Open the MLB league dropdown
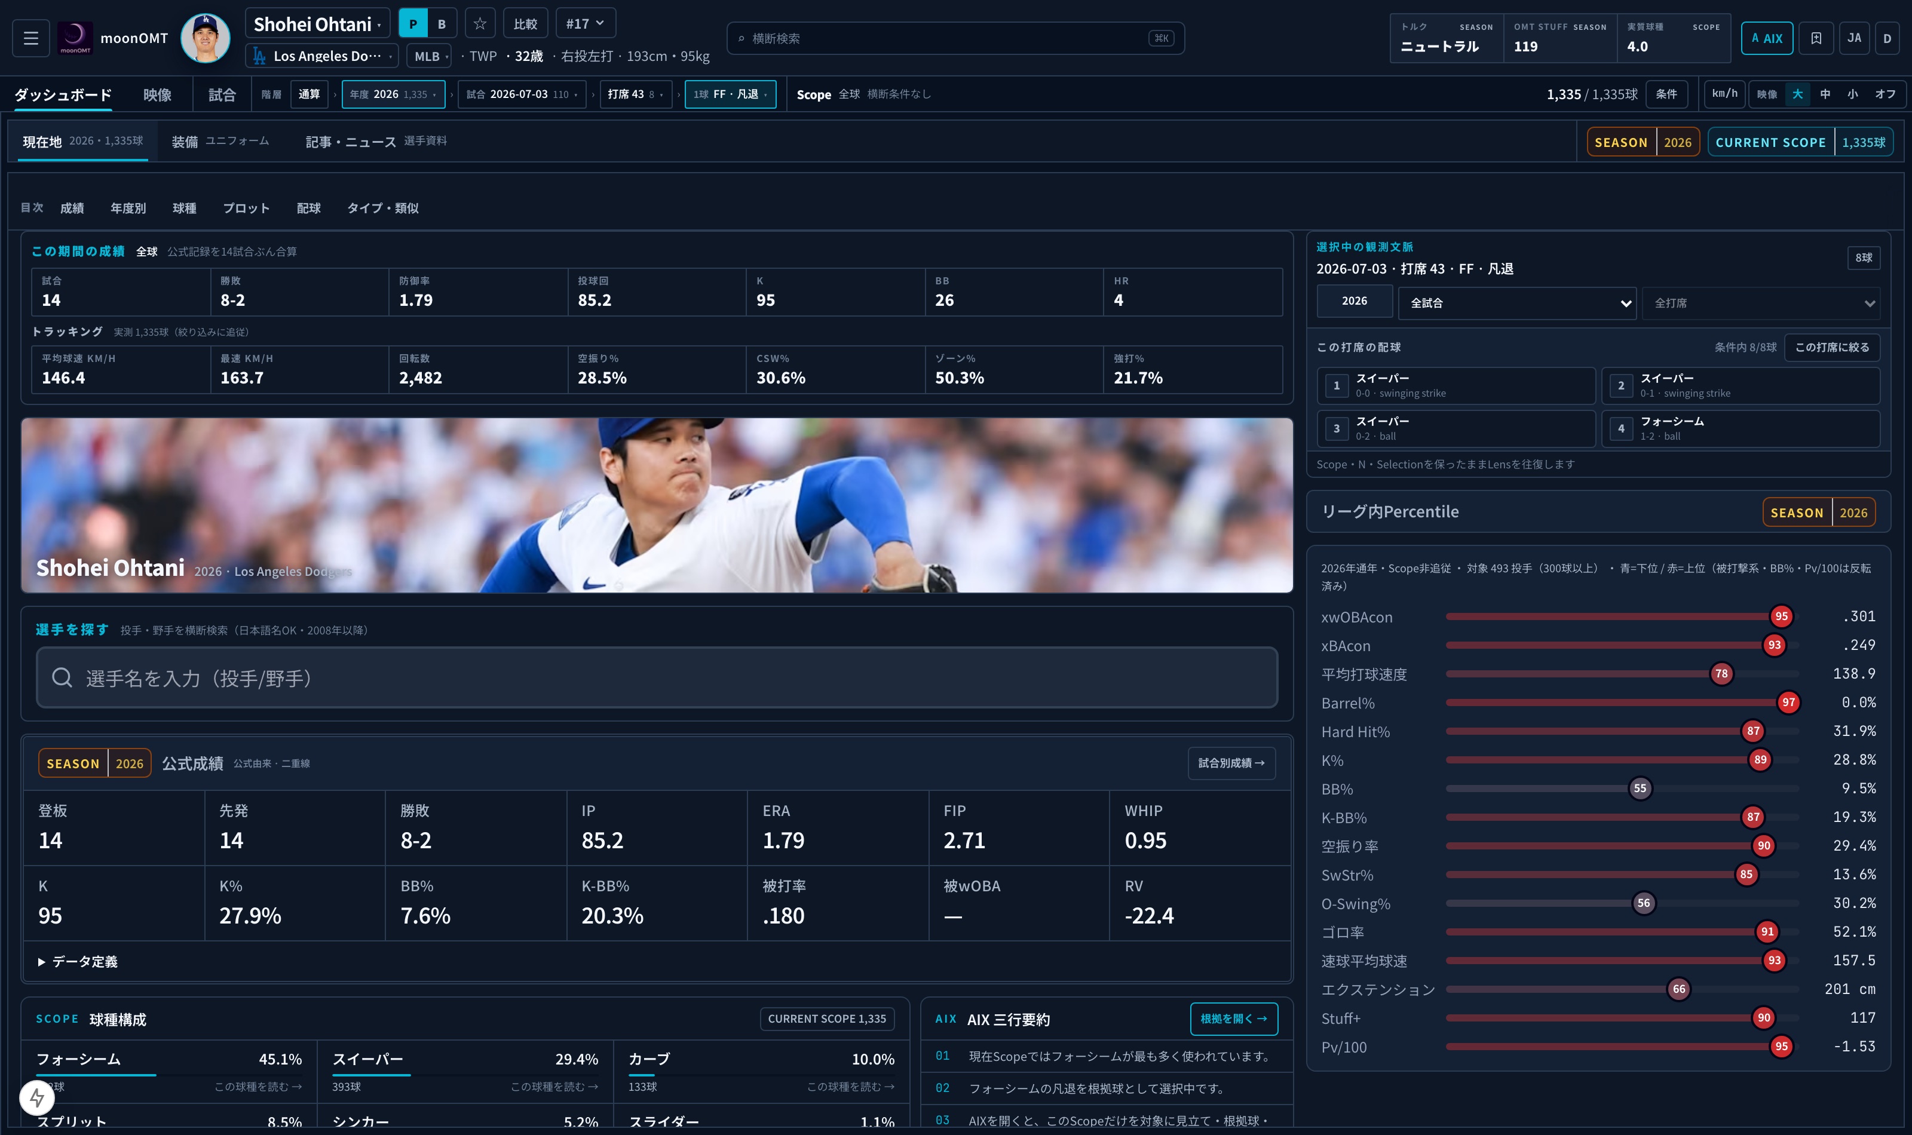 429,56
